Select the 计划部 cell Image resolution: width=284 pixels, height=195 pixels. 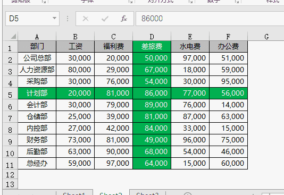[x=37, y=94]
